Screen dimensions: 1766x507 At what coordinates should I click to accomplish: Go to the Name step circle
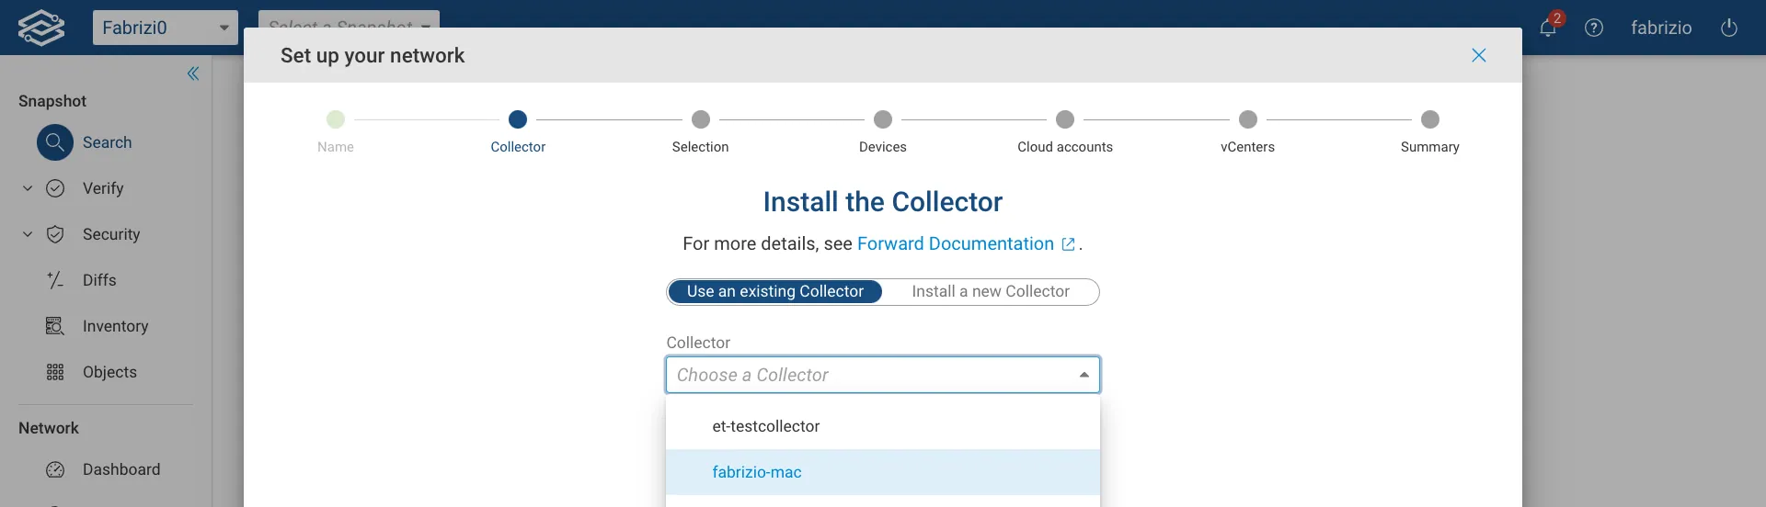(x=336, y=119)
